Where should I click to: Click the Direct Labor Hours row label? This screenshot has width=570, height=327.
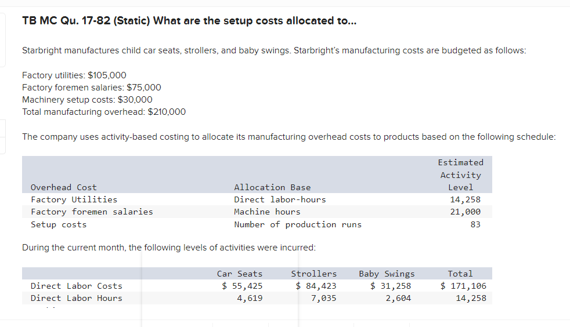click(77, 298)
